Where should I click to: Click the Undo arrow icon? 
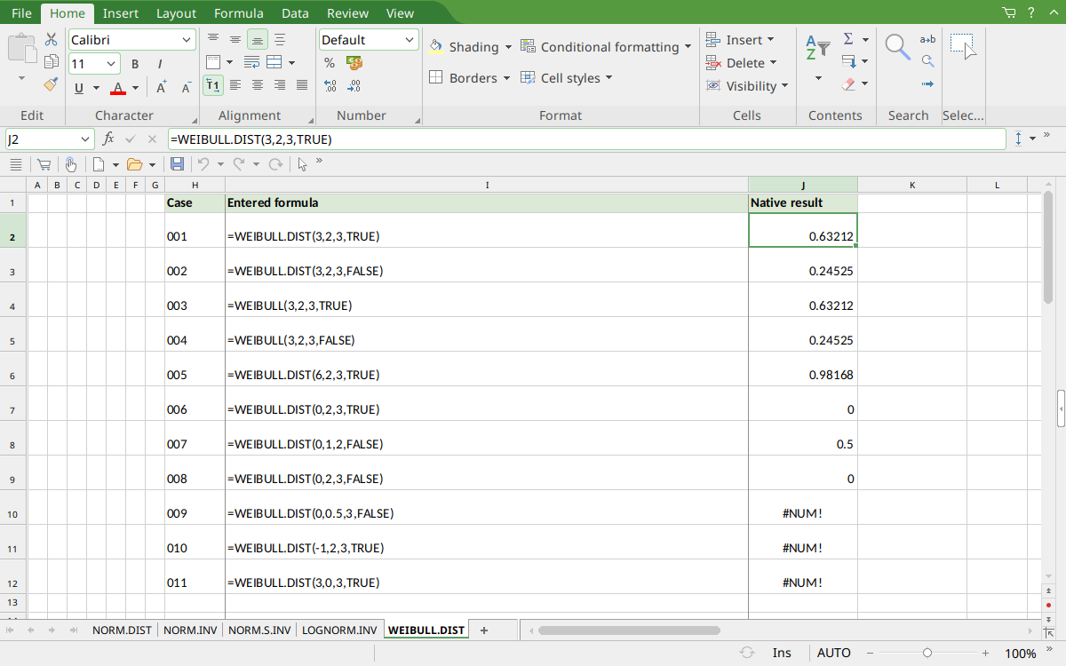coord(203,164)
